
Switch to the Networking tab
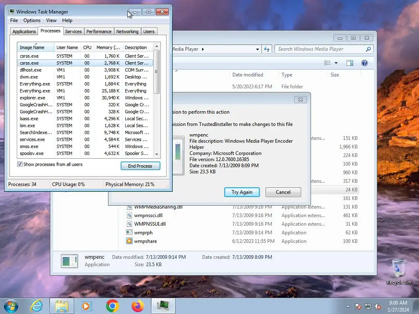(127, 31)
